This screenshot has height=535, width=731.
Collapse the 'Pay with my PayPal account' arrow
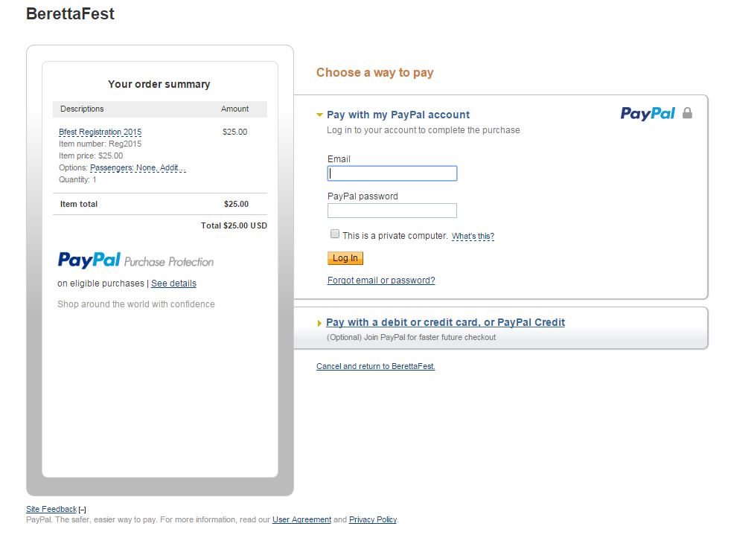pos(319,115)
